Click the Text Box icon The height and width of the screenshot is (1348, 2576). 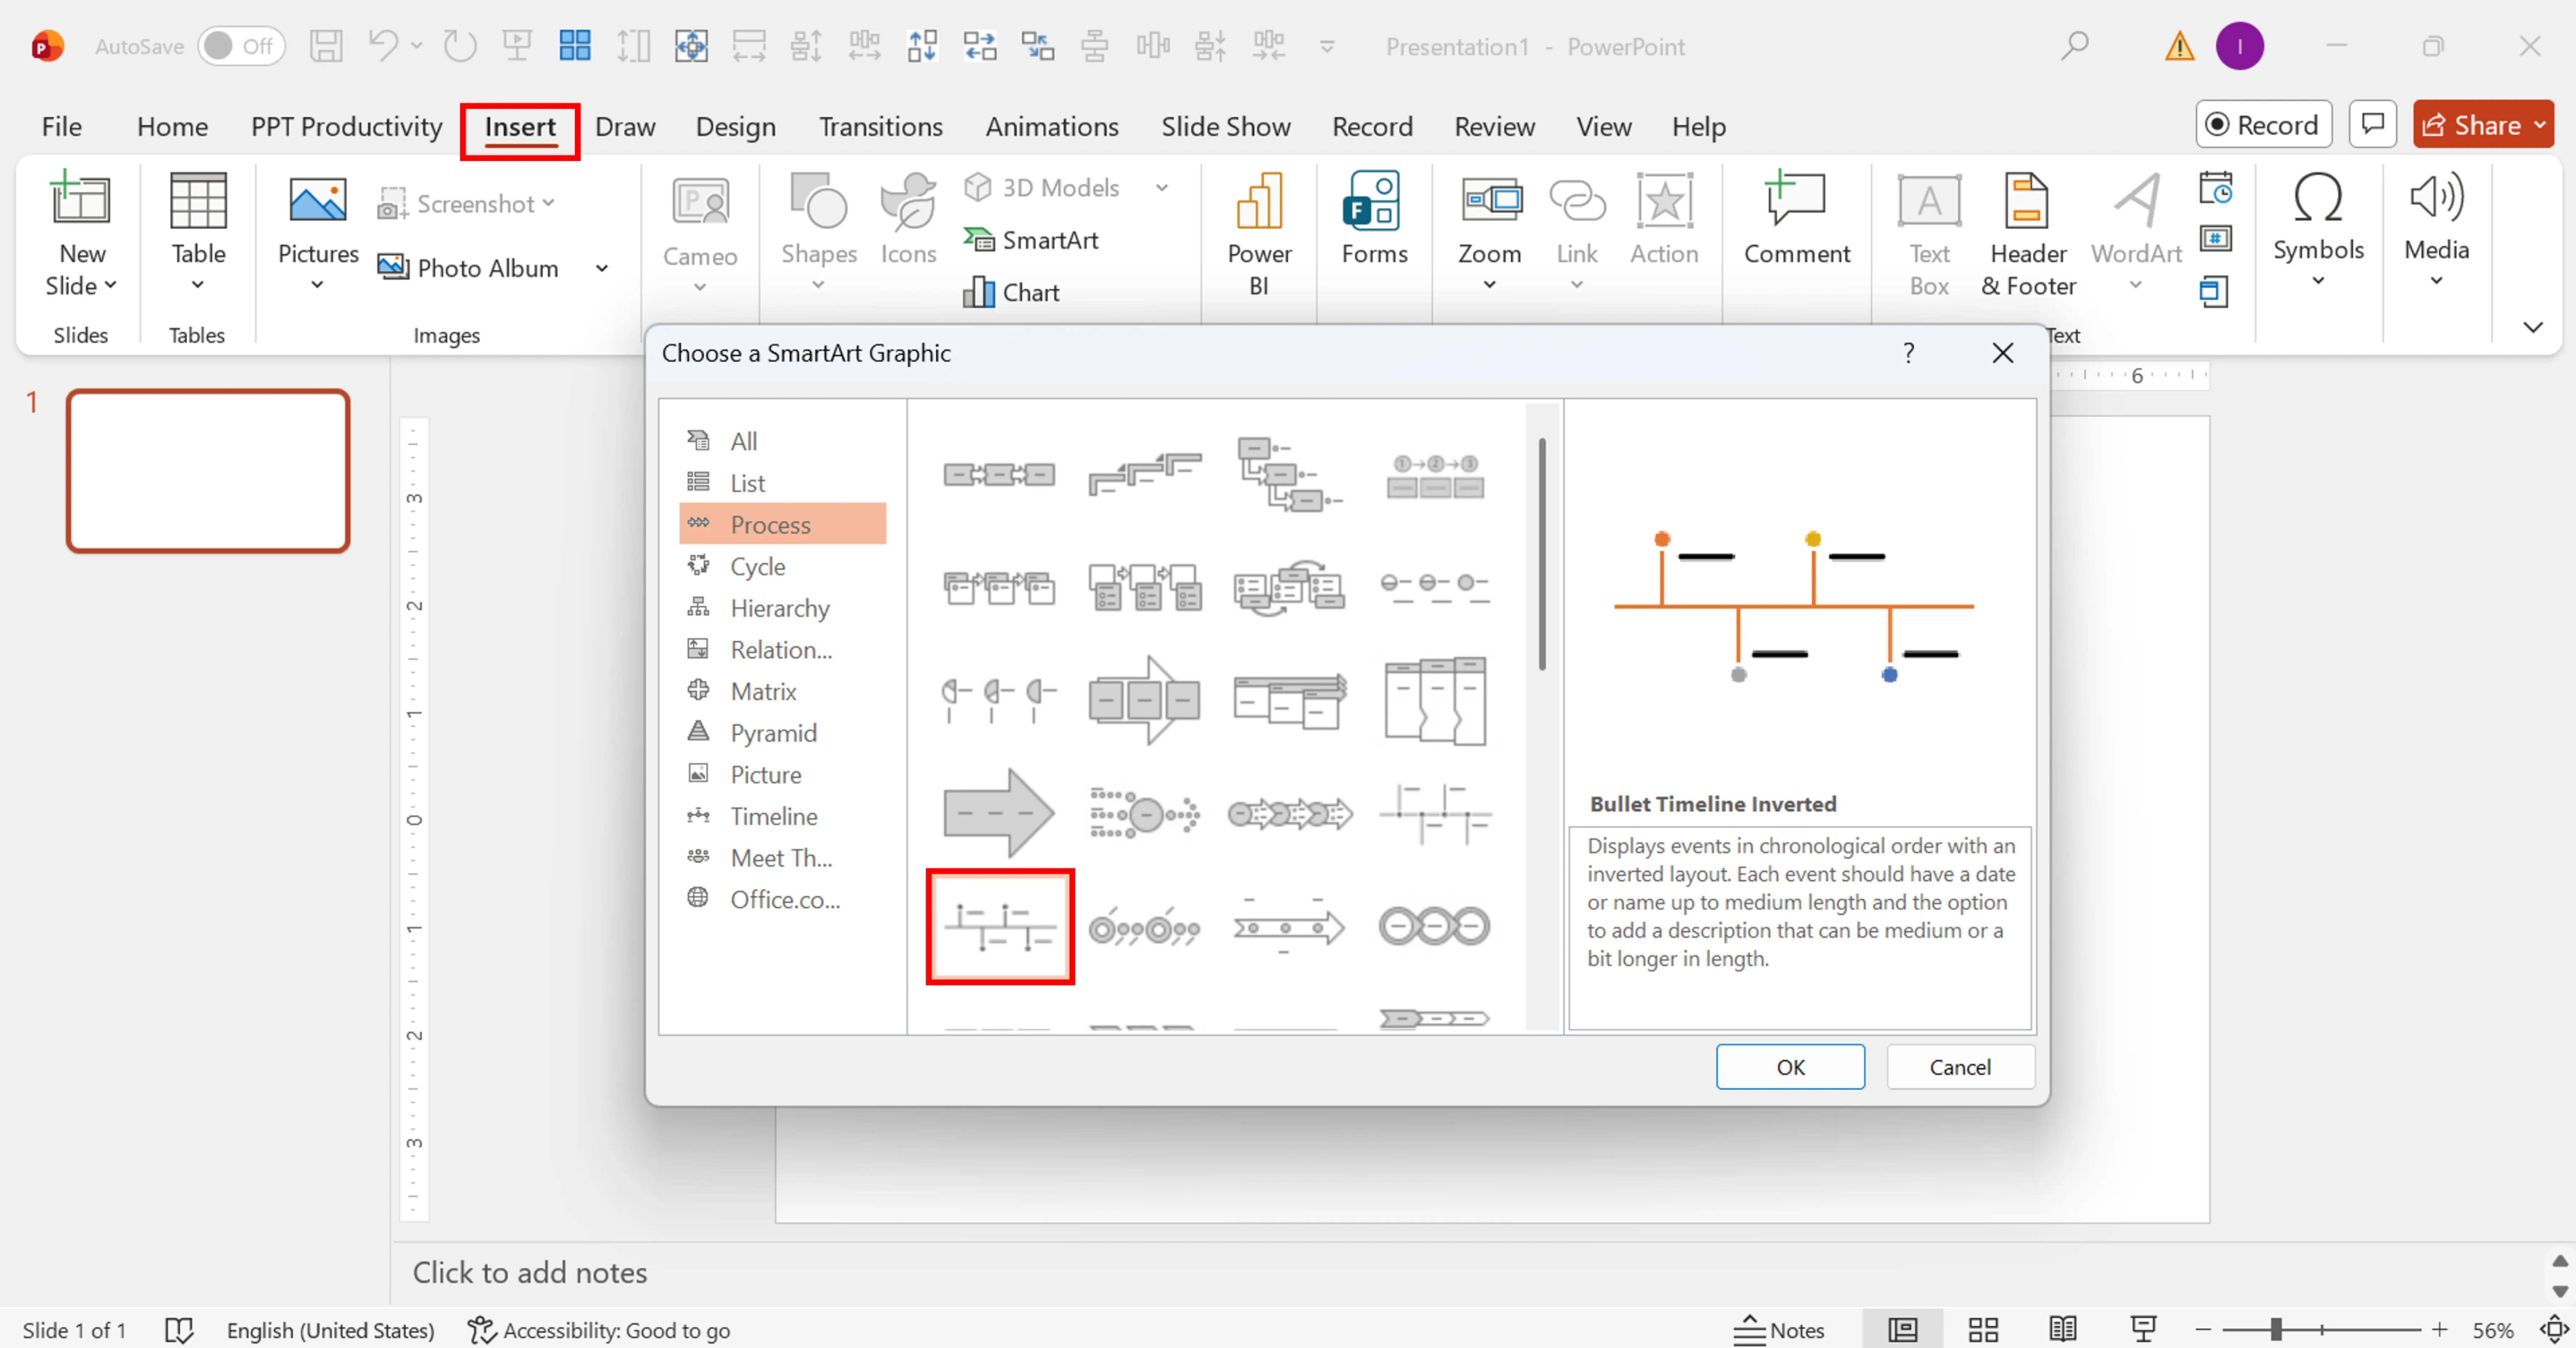[1929, 235]
